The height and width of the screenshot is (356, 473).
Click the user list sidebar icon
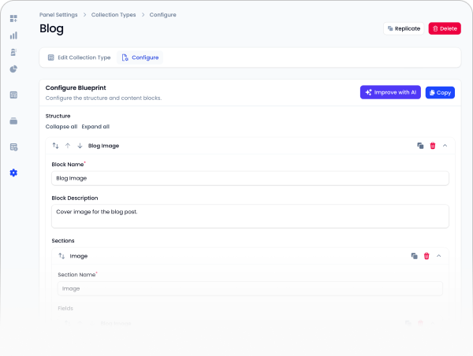pos(13,52)
